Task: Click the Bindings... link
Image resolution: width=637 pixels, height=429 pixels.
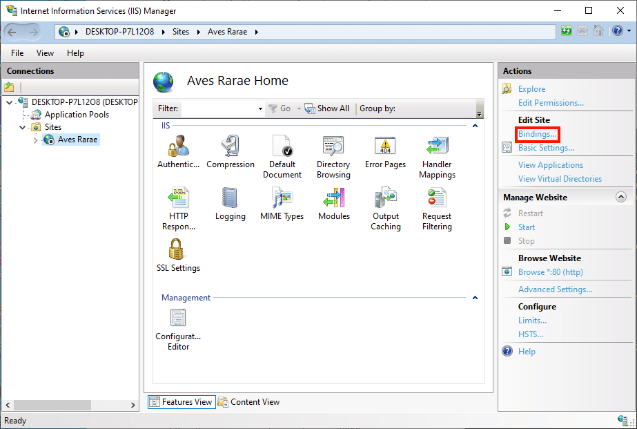Action: (x=537, y=134)
